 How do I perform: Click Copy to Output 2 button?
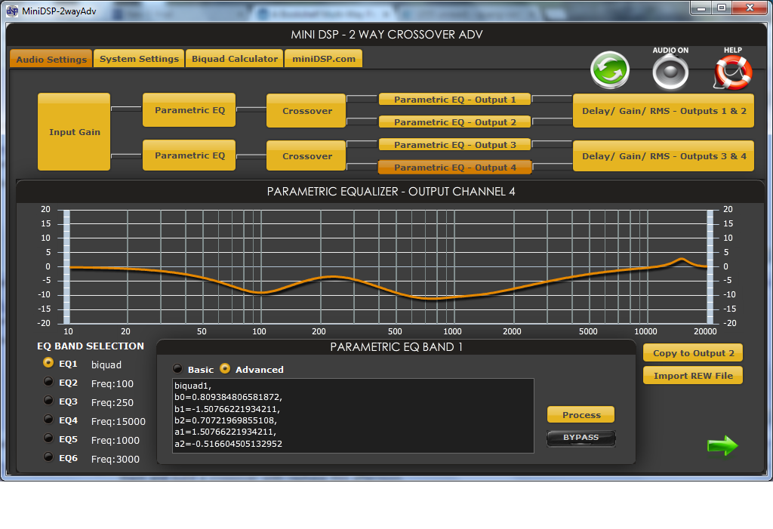693,353
